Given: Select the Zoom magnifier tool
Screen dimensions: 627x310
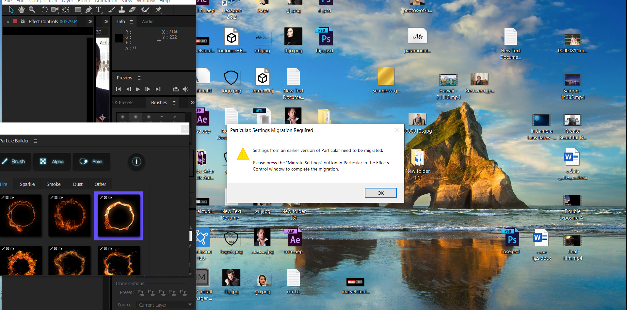Looking at the screenshot, I should tap(32, 10).
